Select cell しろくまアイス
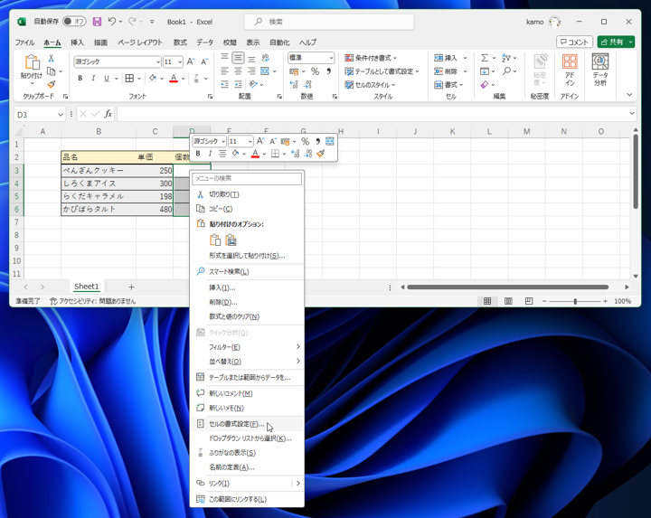Screen dimensions: 651x518 point(99,183)
